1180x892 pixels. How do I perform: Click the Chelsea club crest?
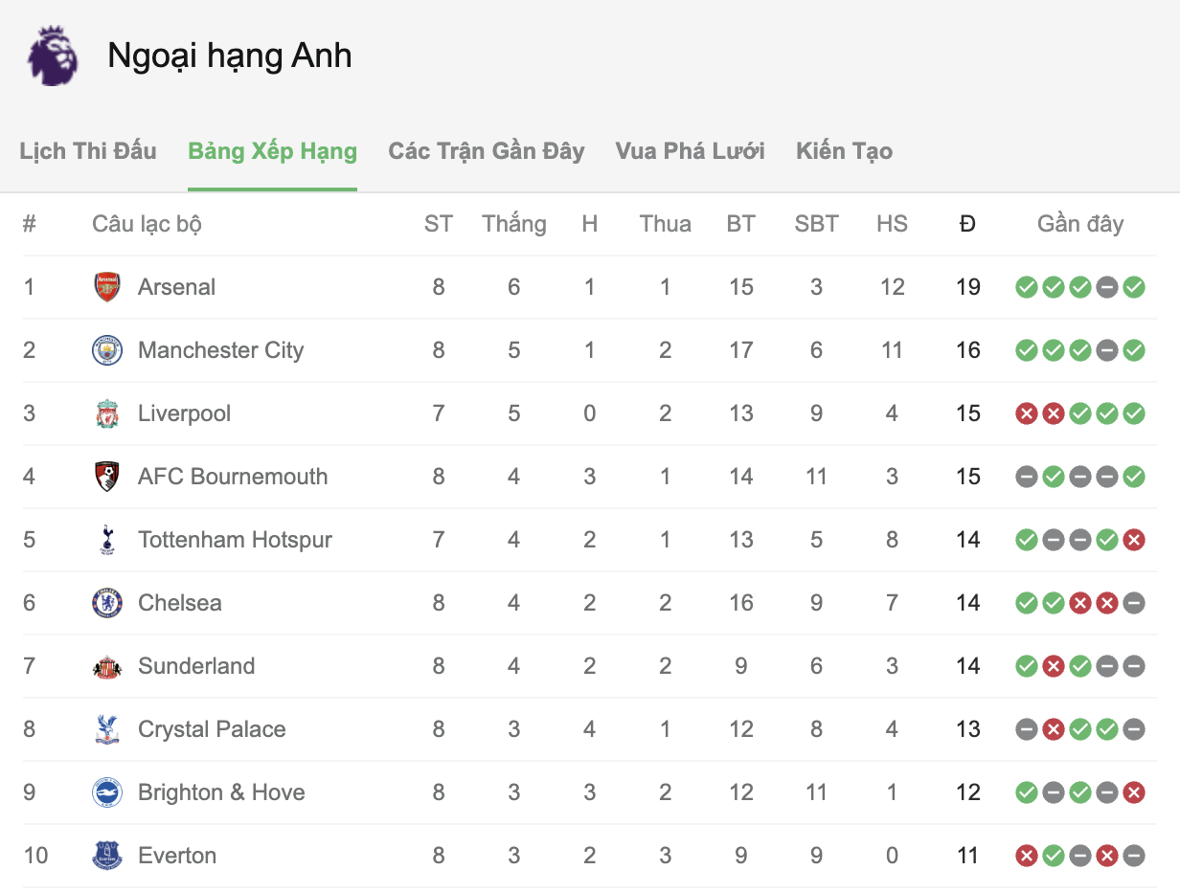(x=107, y=603)
